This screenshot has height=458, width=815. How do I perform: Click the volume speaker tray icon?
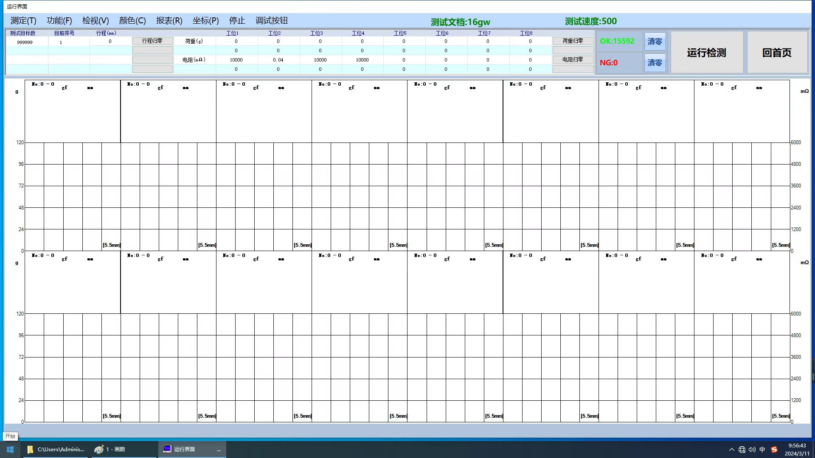pyautogui.click(x=752, y=450)
